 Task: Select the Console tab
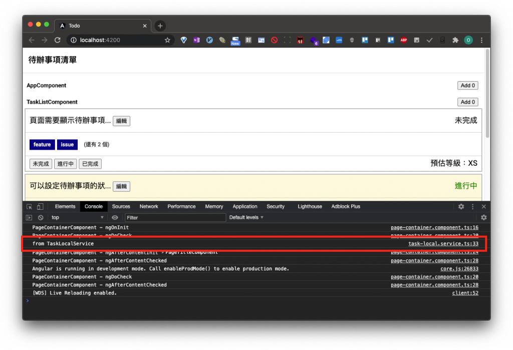point(94,207)
